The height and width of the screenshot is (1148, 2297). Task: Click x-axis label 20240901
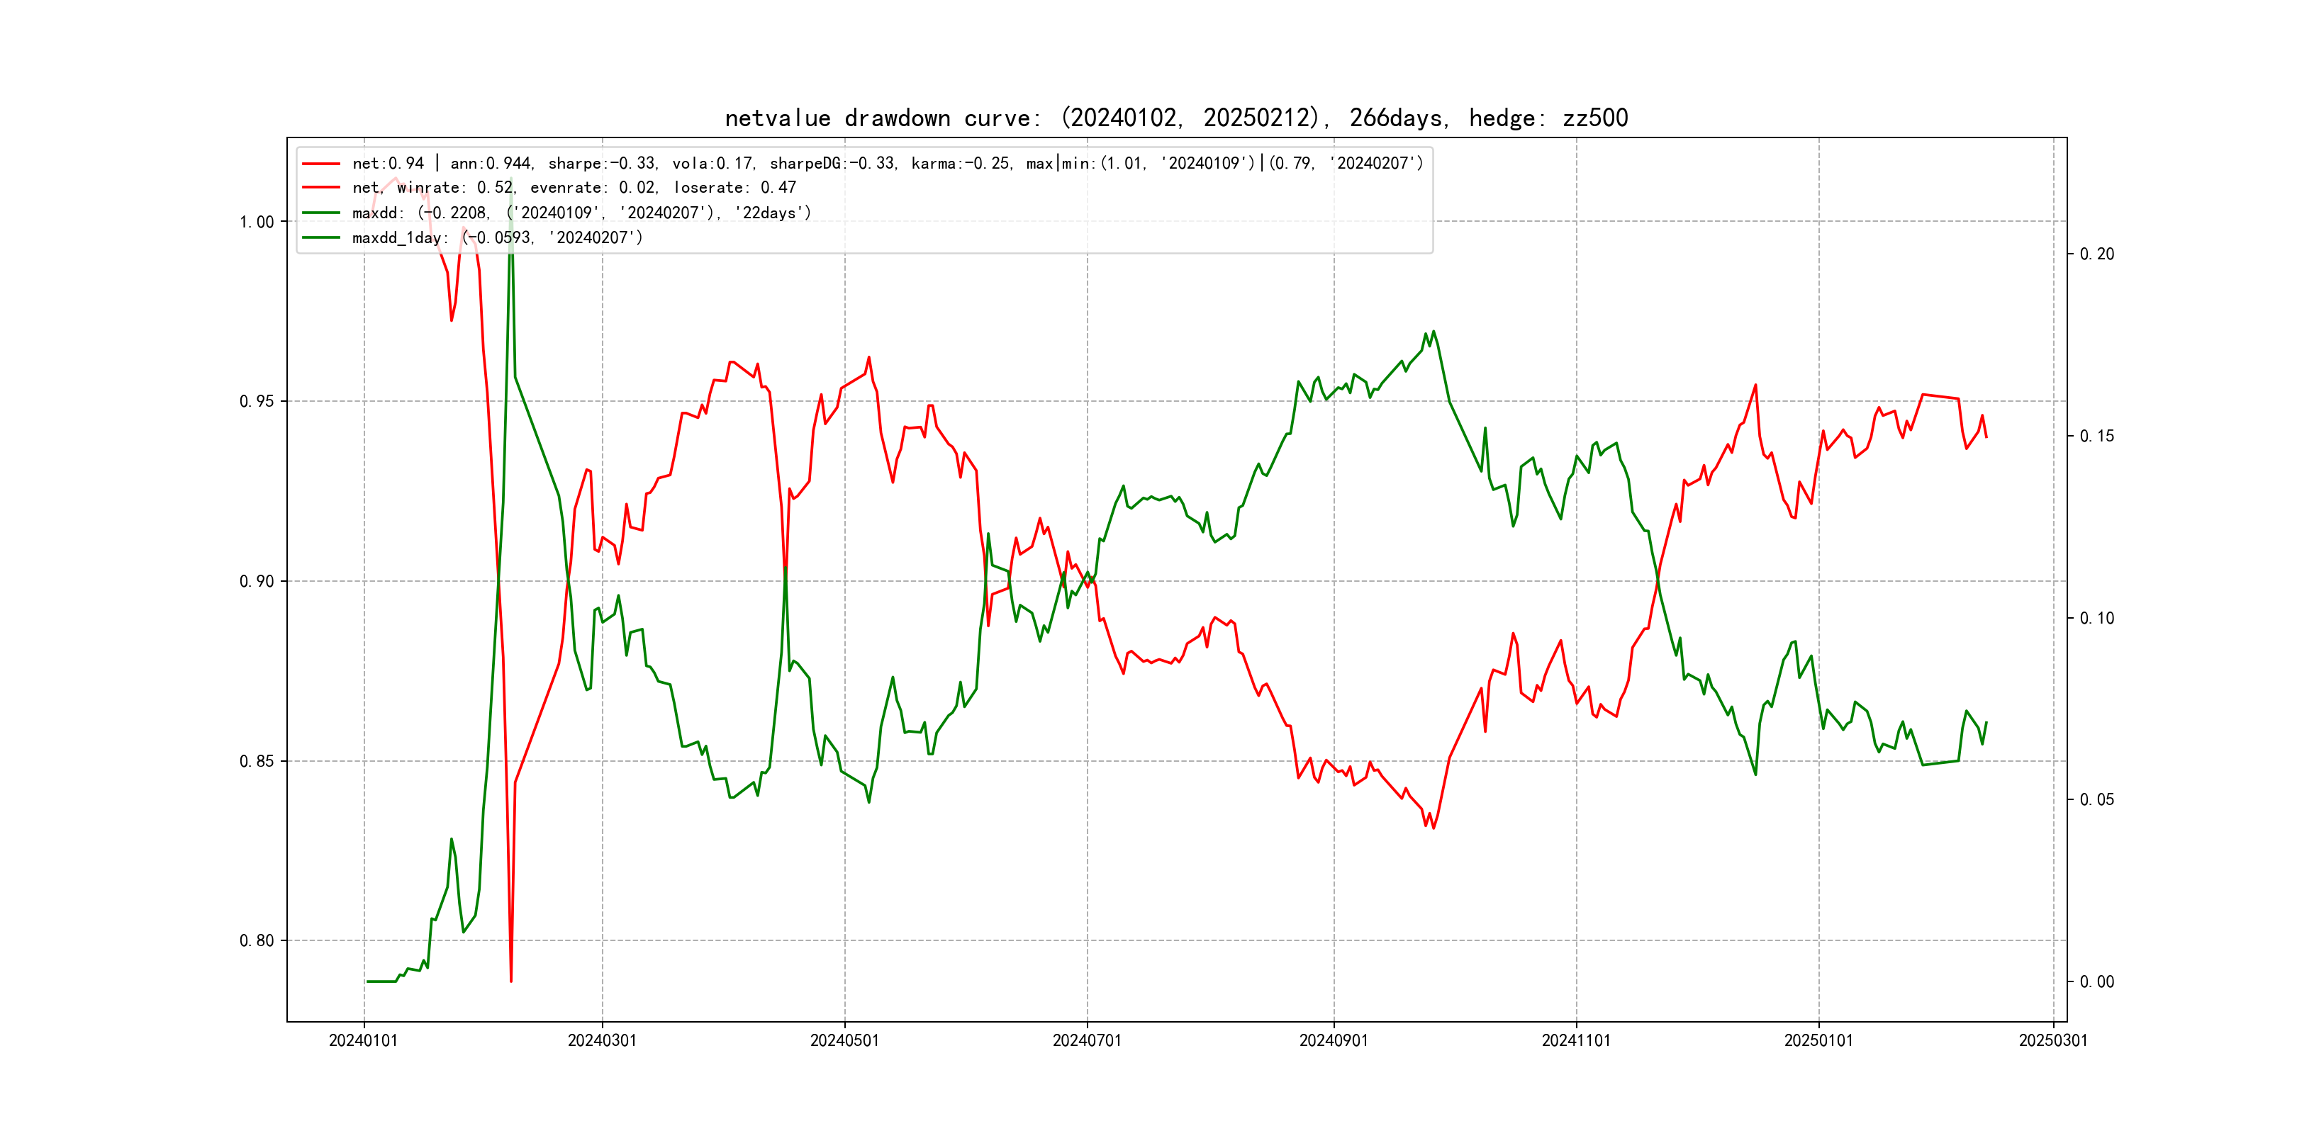point(1333,1040)
